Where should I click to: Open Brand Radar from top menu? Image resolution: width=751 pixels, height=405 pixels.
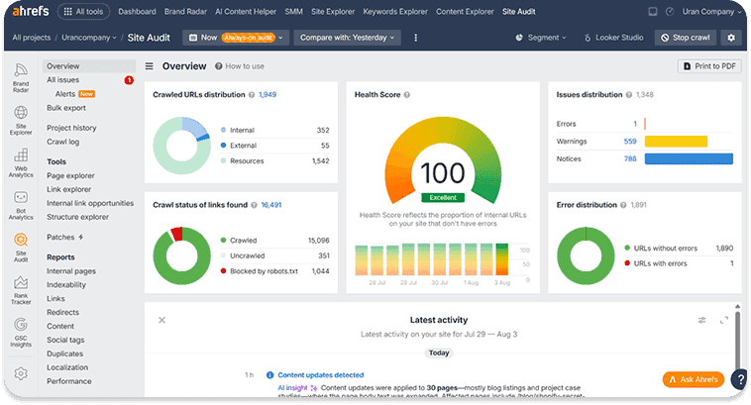pos(185,12)
